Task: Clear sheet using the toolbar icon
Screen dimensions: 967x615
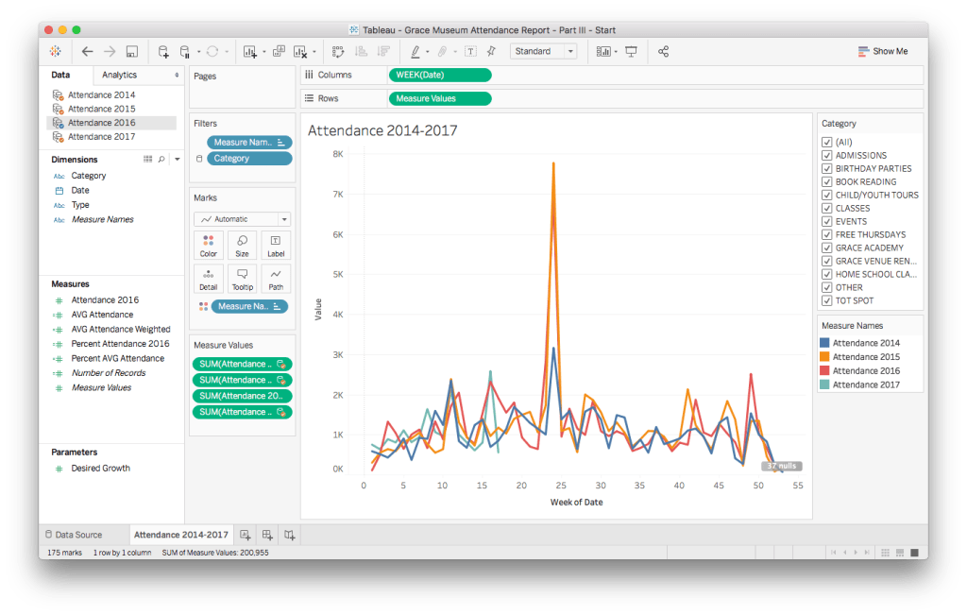Action: [300, 52]
